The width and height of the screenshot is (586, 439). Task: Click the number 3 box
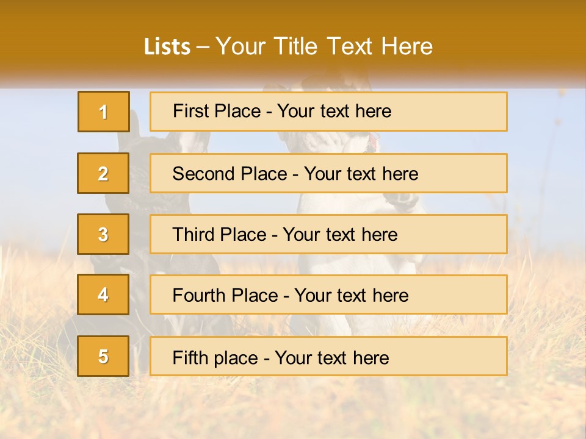tap(103, 234)
